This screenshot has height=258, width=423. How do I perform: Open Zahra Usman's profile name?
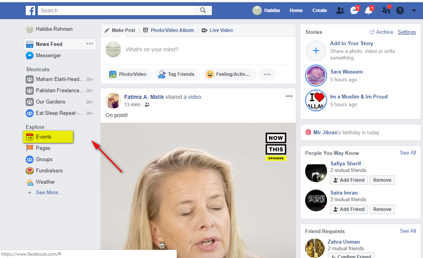(344, 242)
